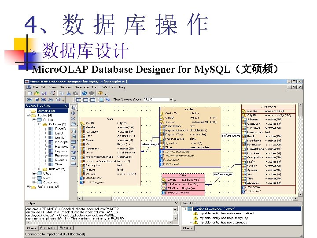Click the diagram vertical scroll down arrow
The height and width of the screenshot is (238, 317).
pos(300,194)
